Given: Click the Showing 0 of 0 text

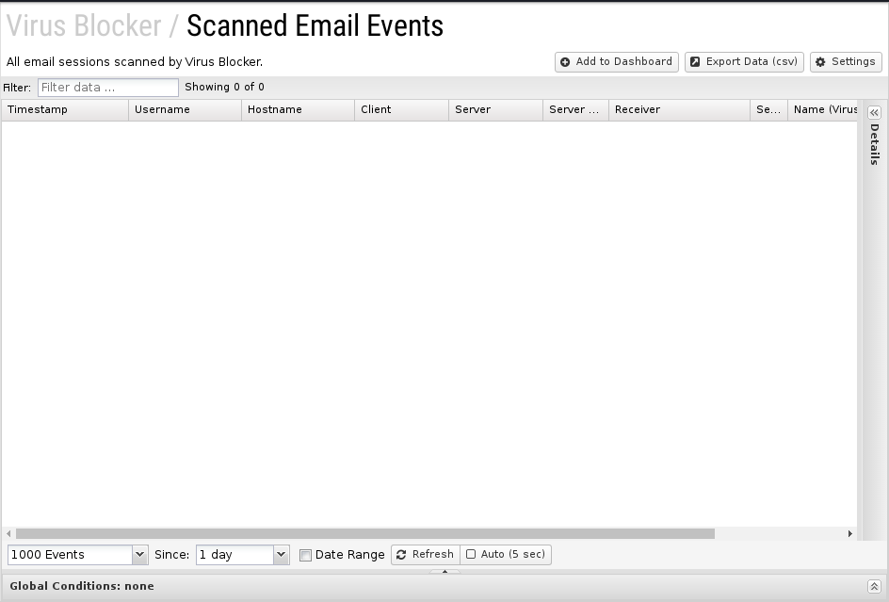Looking at the screenshot, I should (224, 87).
